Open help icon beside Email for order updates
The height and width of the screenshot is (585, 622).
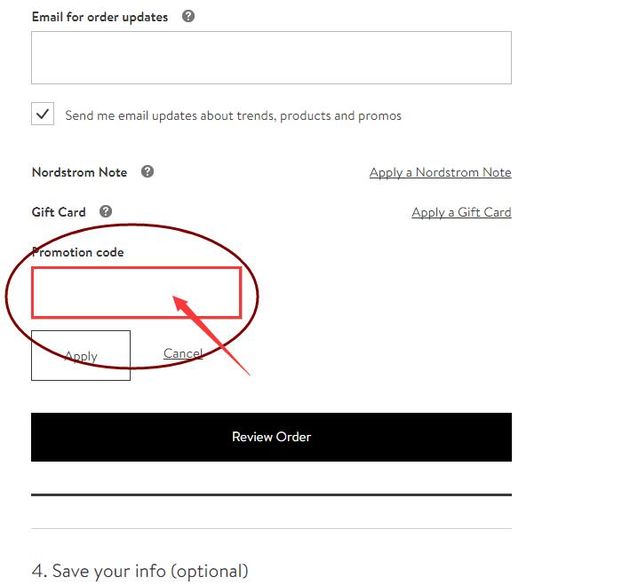click(188, 16)
